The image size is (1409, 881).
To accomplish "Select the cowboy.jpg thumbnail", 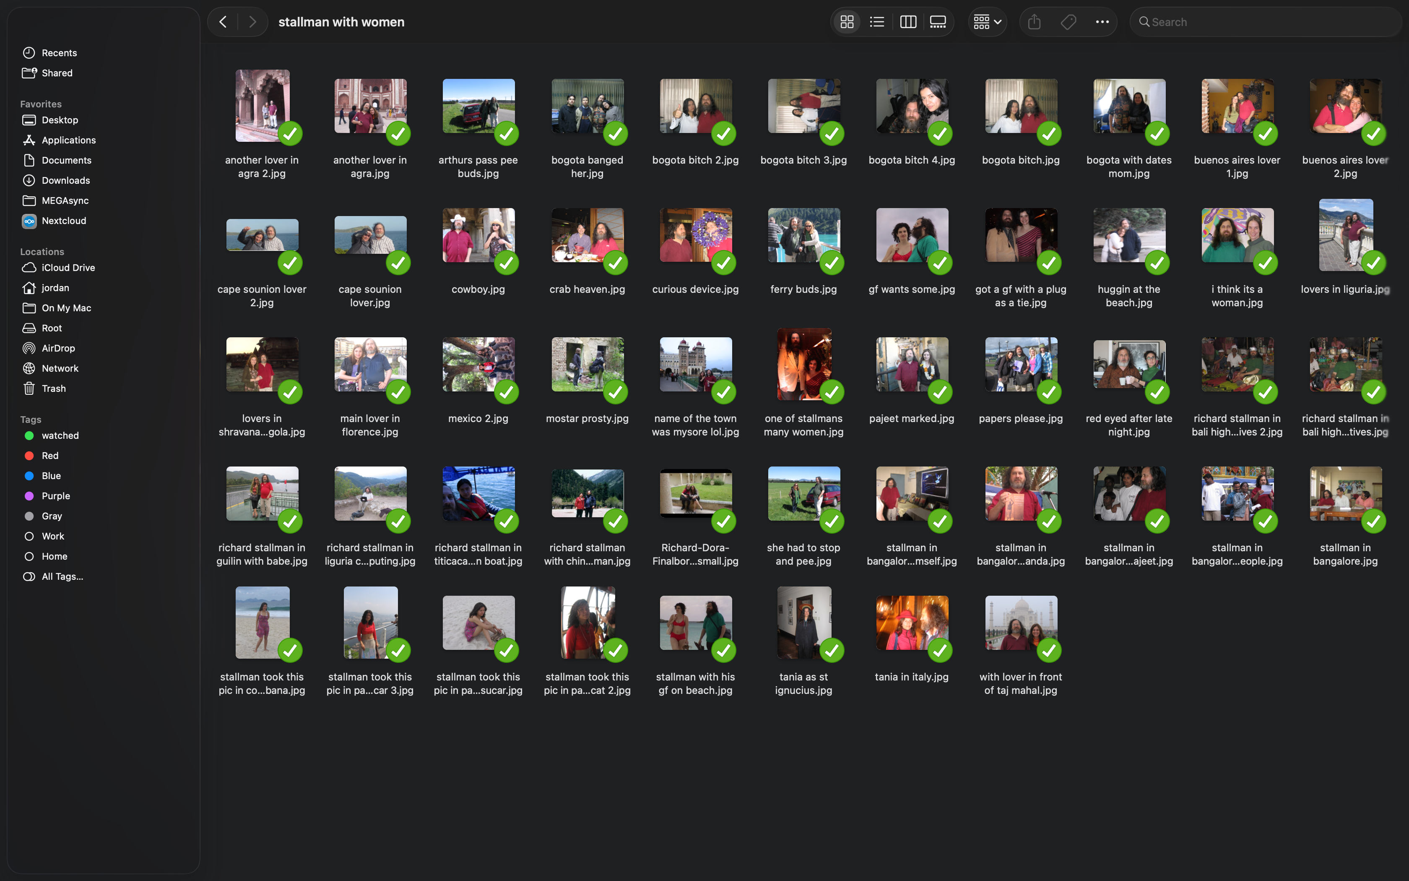I will [x=478, y=235].
